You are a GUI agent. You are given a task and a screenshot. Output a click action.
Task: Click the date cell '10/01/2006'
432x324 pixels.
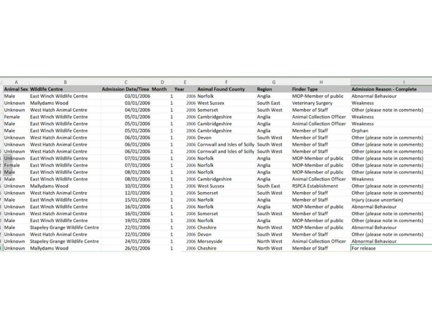tap(126, 186)
